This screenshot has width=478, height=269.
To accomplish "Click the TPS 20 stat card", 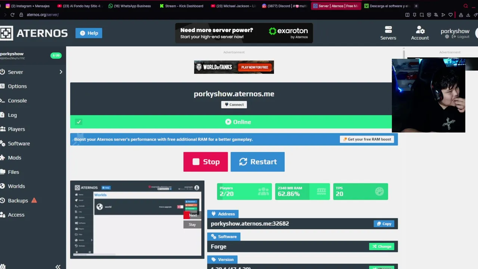I will tap(360, 191).
